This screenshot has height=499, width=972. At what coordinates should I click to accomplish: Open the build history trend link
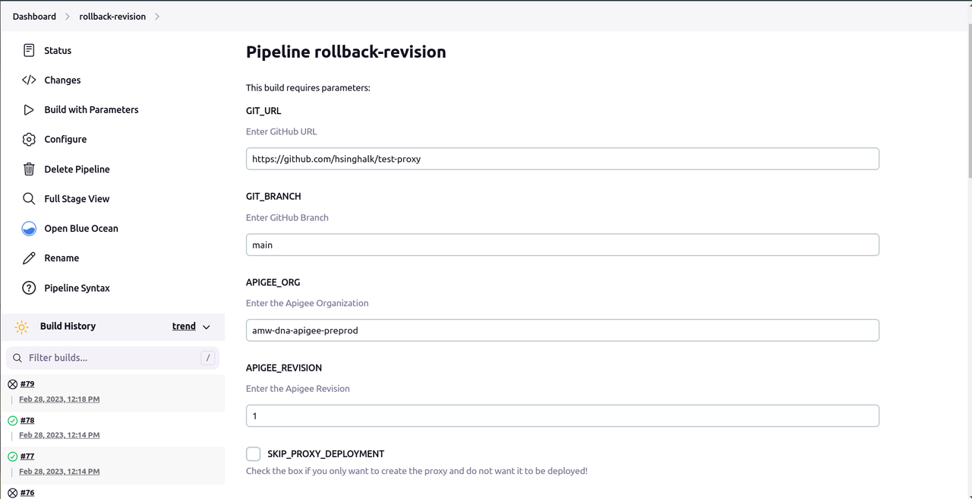184,326
